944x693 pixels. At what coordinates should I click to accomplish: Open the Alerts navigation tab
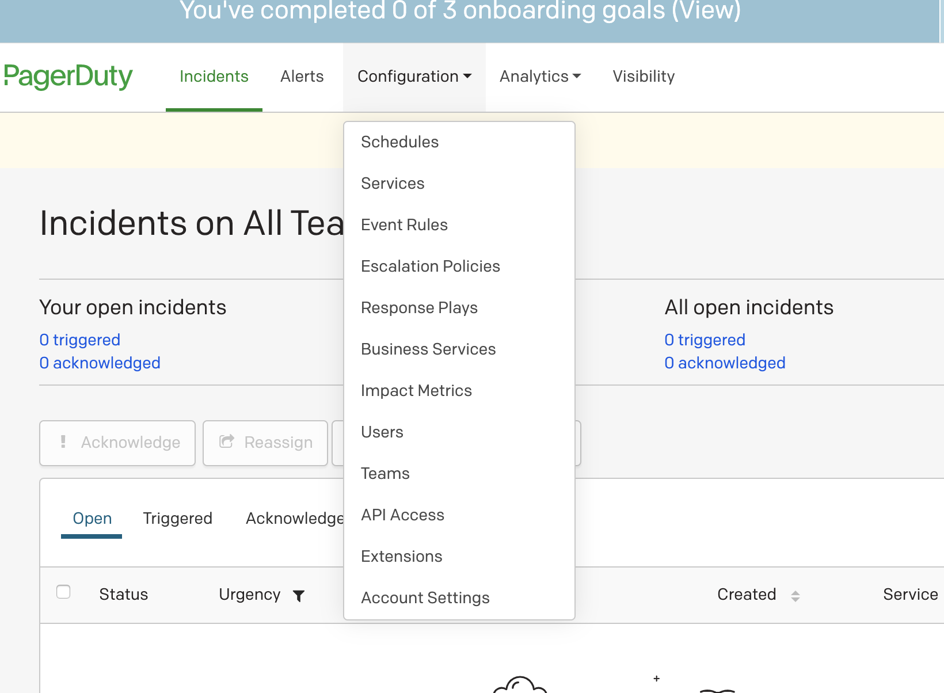[x=302, y=77]
